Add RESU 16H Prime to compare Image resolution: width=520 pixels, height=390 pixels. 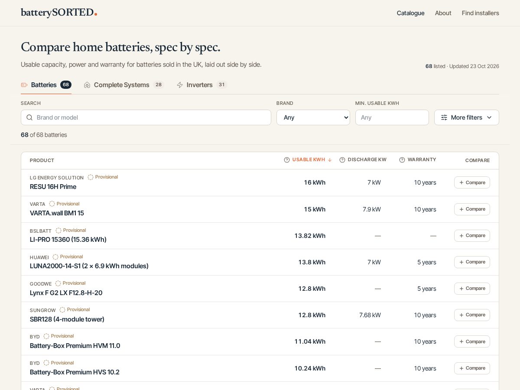pyautogui.click(x=472, y=182)
